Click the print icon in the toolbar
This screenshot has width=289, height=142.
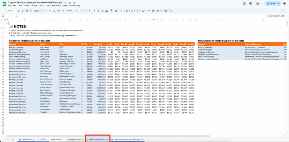coord(26,11)
